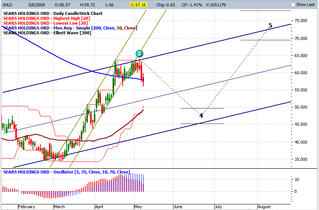Click the yellow highlighted close price C:57.16
This screenshot has width=319, height=210.
click(x=138, y=5)
